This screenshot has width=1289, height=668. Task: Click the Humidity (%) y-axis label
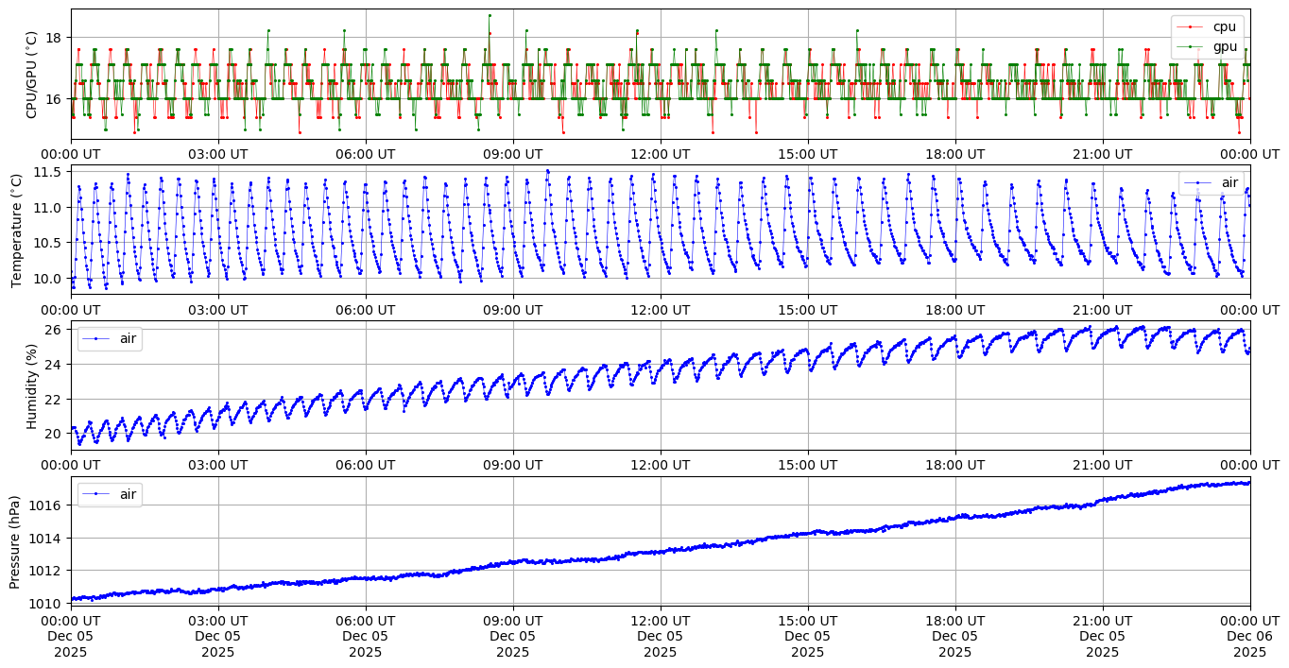(31, 385)
